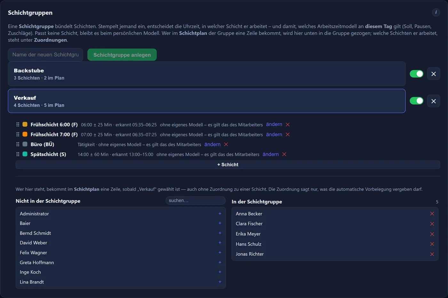The height and width of the screenshot is (298, 448).
Task: Remove the Frühschicht 7:00 shift
Action: click(288, 134)
